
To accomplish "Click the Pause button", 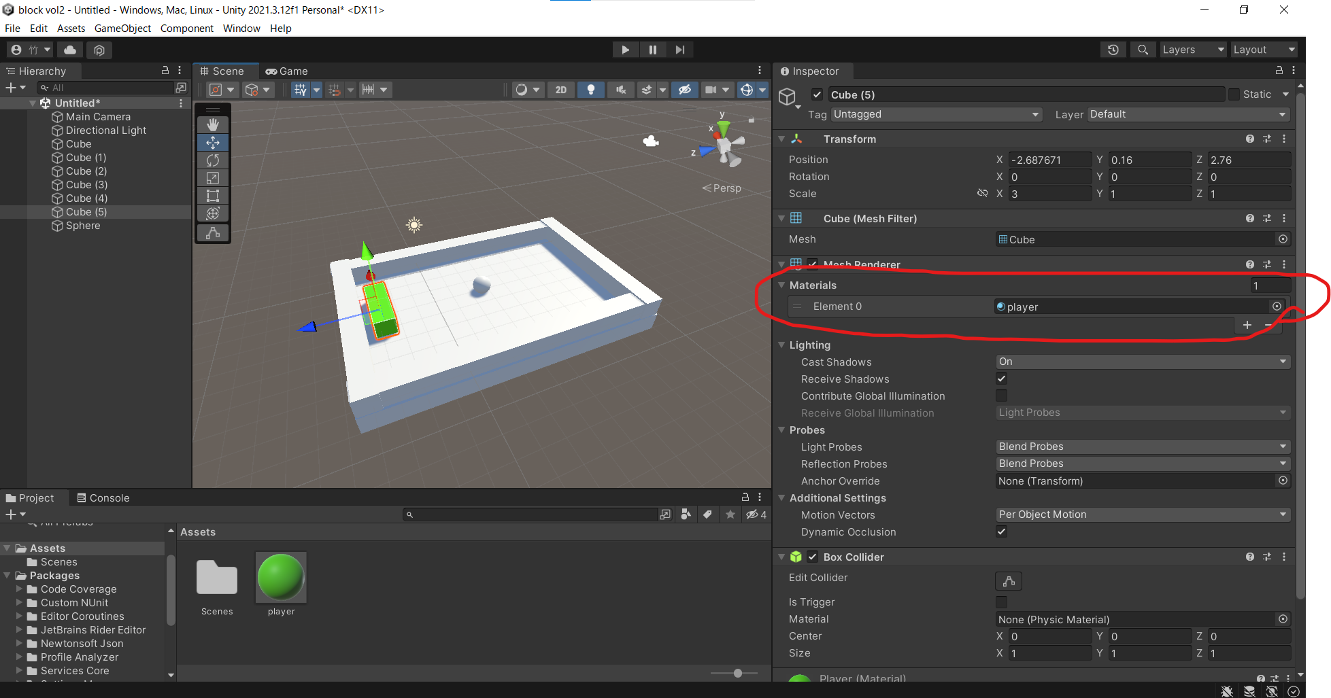I will point(653,50).
